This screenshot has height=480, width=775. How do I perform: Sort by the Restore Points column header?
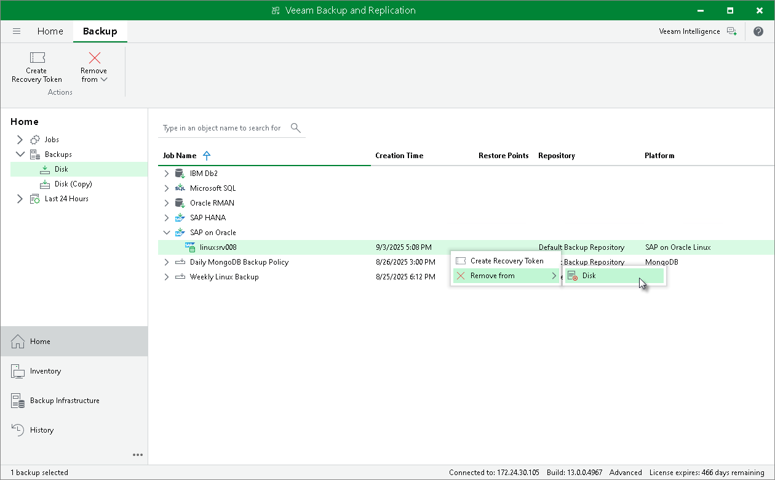pos(503,156)
